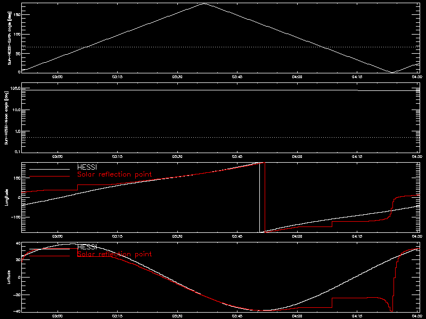The height and width of the screenshot is (319, 426).
Task: Click the peak of the Earth angle curve
Action: point(204,4)
